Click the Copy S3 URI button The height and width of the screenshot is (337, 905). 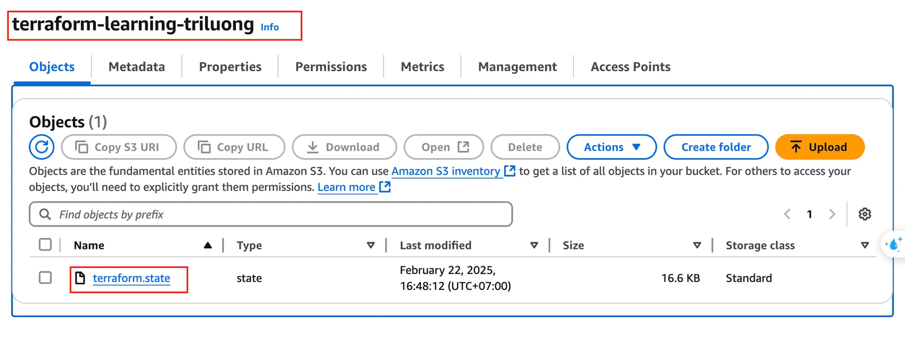pyautogui.click(x=119, y=147)
